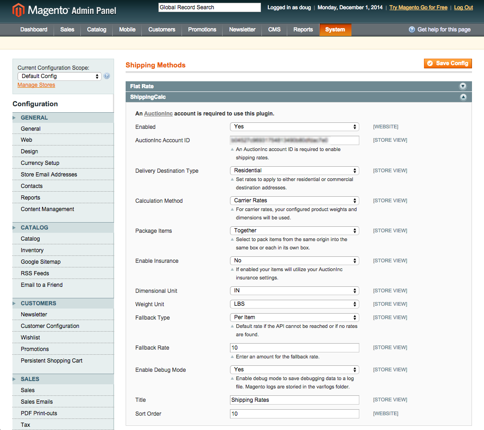Click the Manage Stores link
This screenshot has height=430, width=484.
click(36, 85)
